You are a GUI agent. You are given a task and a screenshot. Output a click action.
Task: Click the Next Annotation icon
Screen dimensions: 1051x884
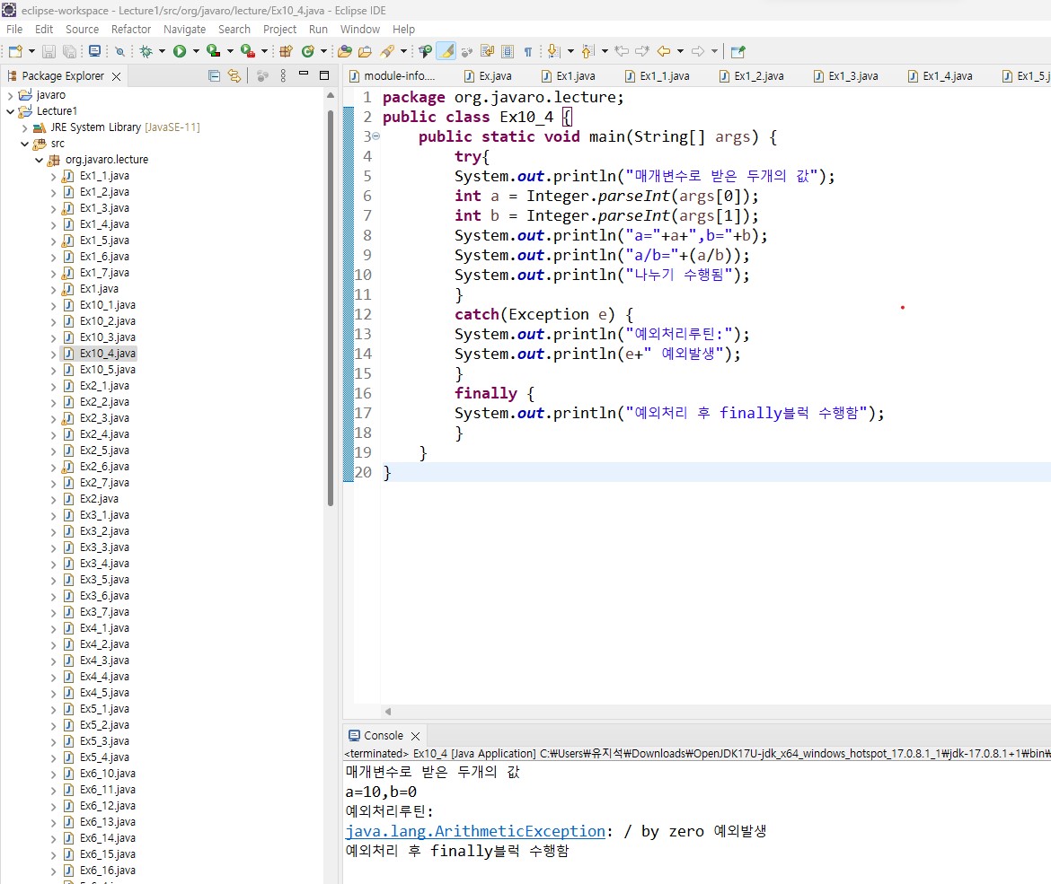(x=553, y=51)
